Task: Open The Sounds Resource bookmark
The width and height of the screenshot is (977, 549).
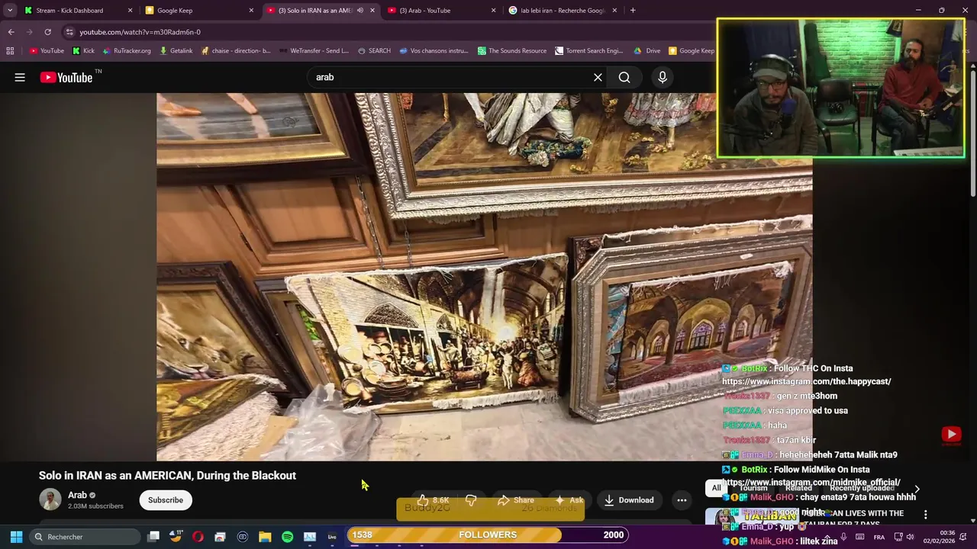Action: 511,51
